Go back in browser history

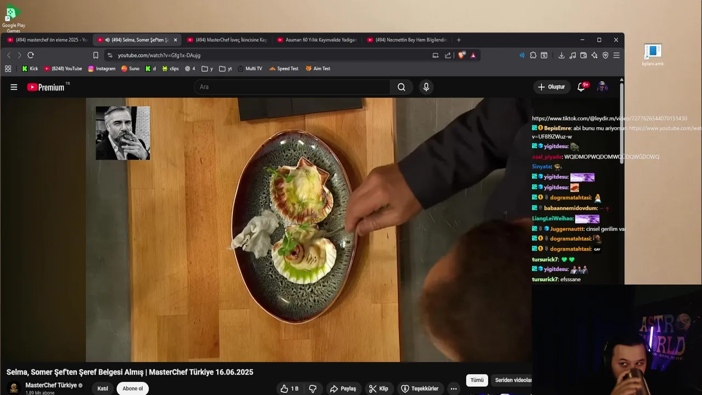pos(9,55)
